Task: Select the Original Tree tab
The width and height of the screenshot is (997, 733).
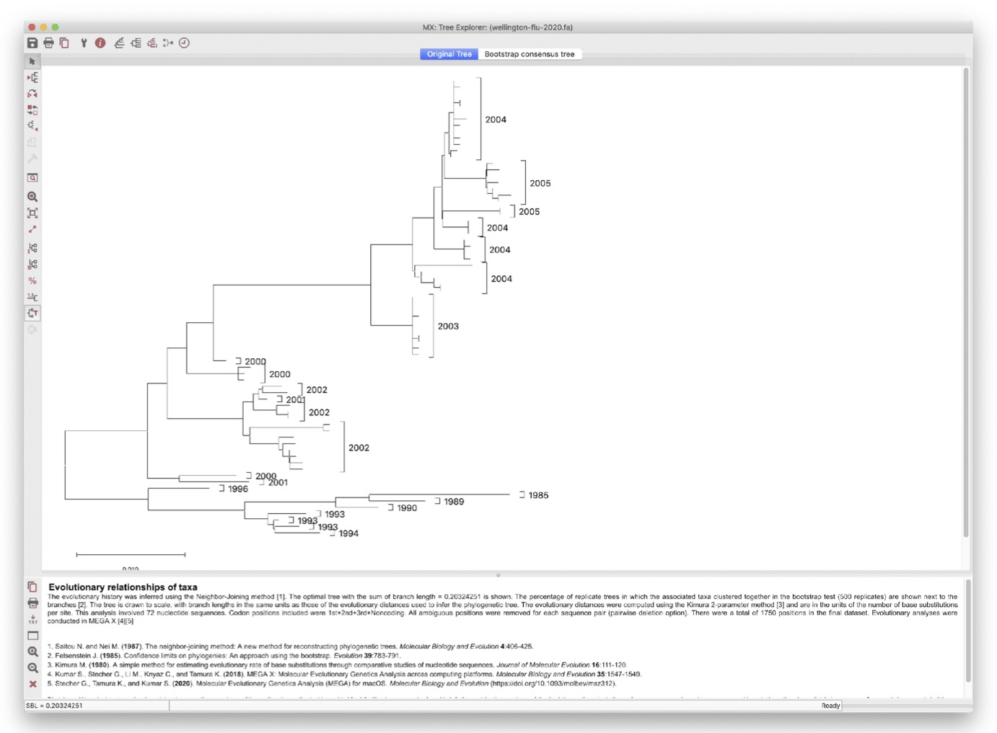Action: (449, 54)
